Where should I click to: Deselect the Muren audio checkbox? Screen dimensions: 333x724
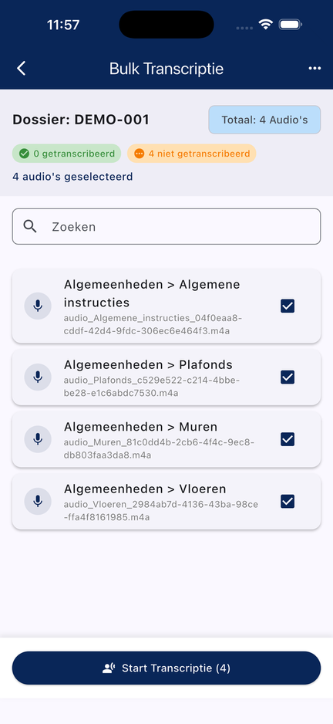(x=288, y=439)
